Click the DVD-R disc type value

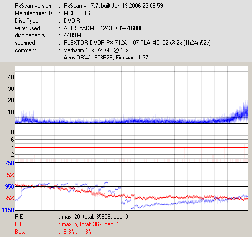72,21
